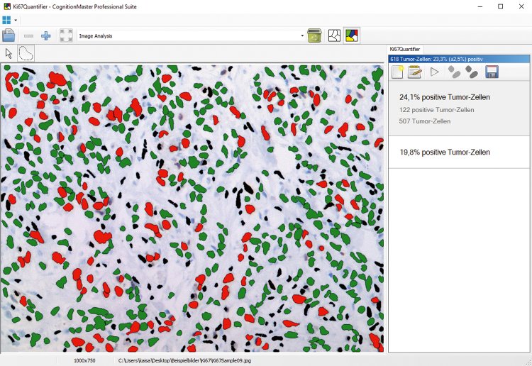Expand the arrow beside the grid menu
Viewport: 532px width, 366px height.
(16, 21)
